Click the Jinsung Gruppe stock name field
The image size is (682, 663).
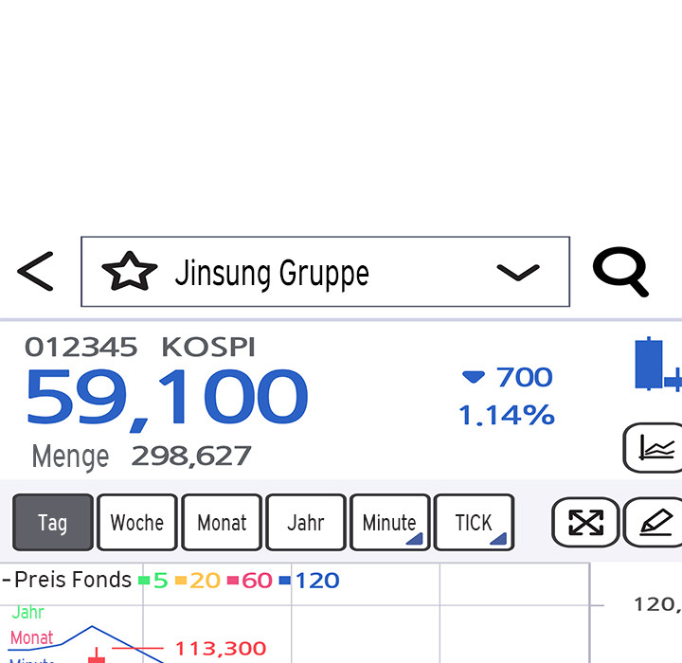tap(325, 272)
